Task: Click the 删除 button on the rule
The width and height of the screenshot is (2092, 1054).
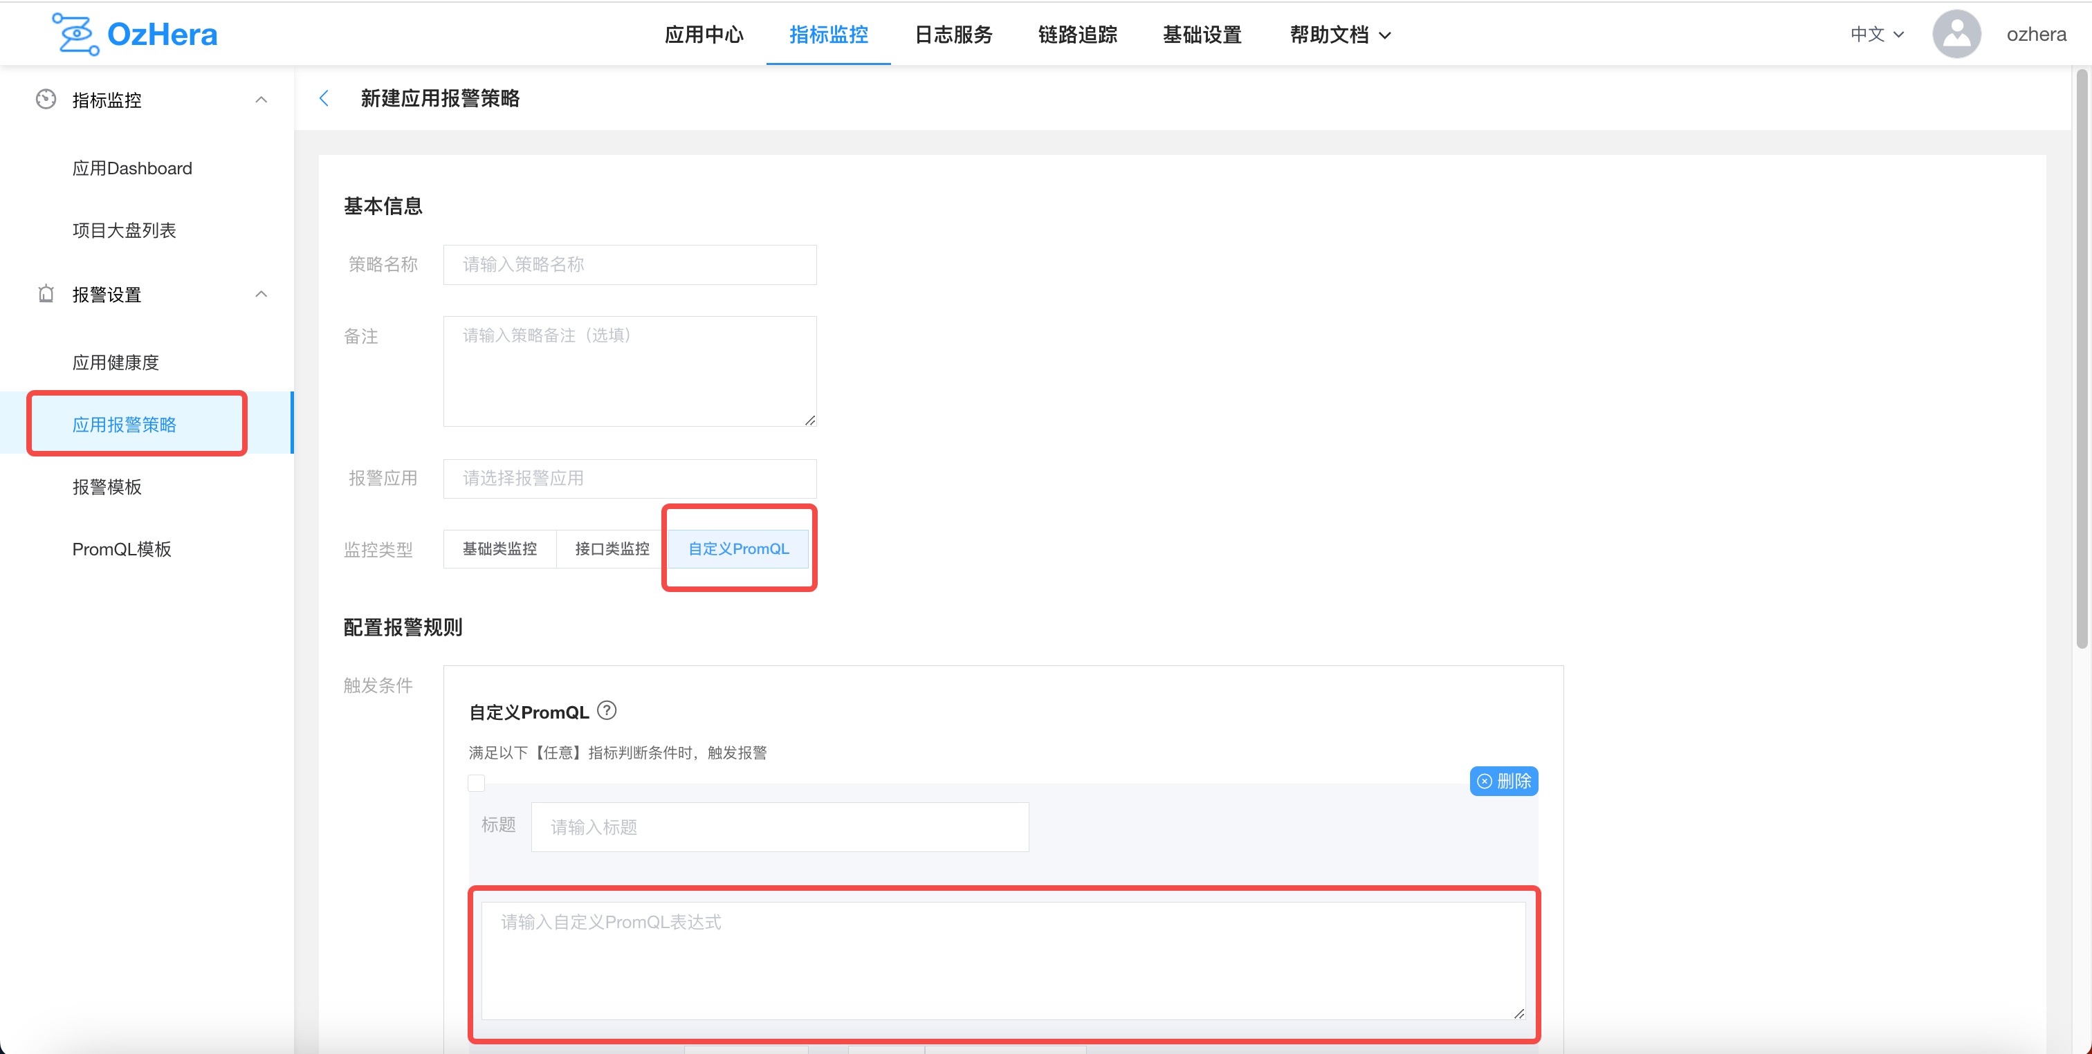Action: click(x=1503, y=781)
